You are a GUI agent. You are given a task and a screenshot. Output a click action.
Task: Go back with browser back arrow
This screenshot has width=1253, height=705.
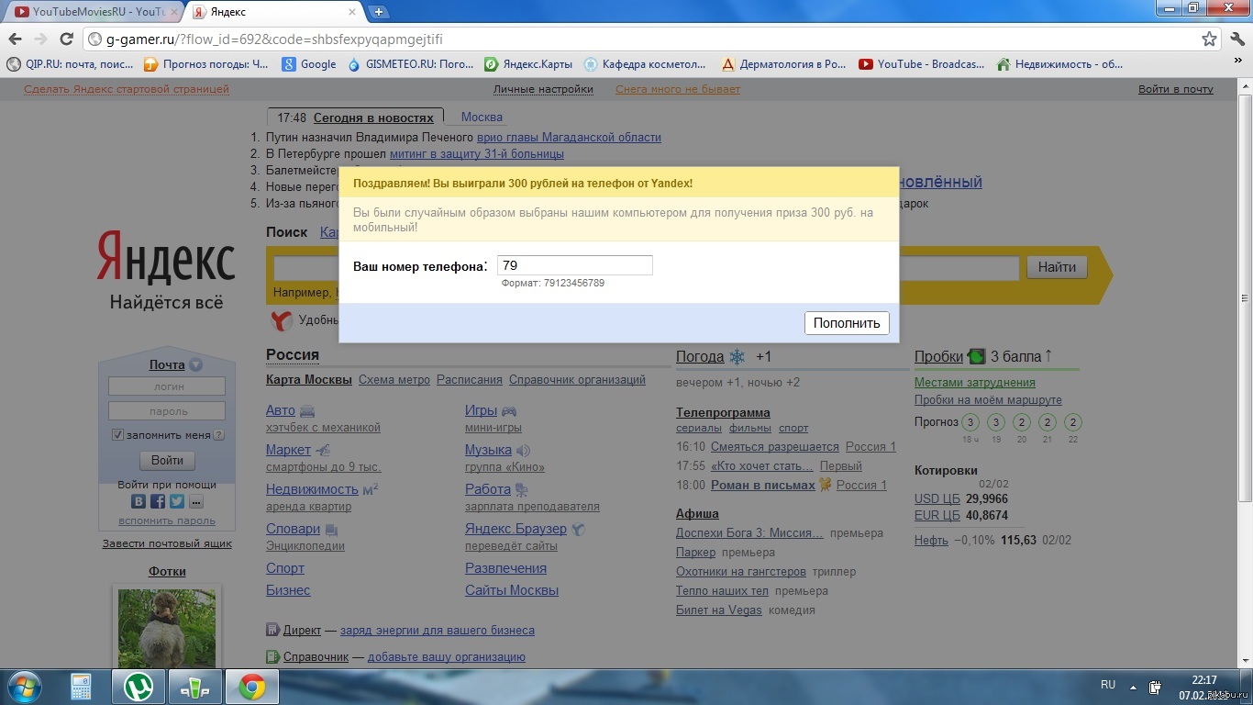pyautogui.click(x=15, y=39)
